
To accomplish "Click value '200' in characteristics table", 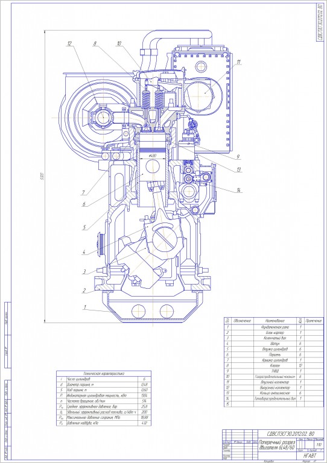I will [144, 412].
